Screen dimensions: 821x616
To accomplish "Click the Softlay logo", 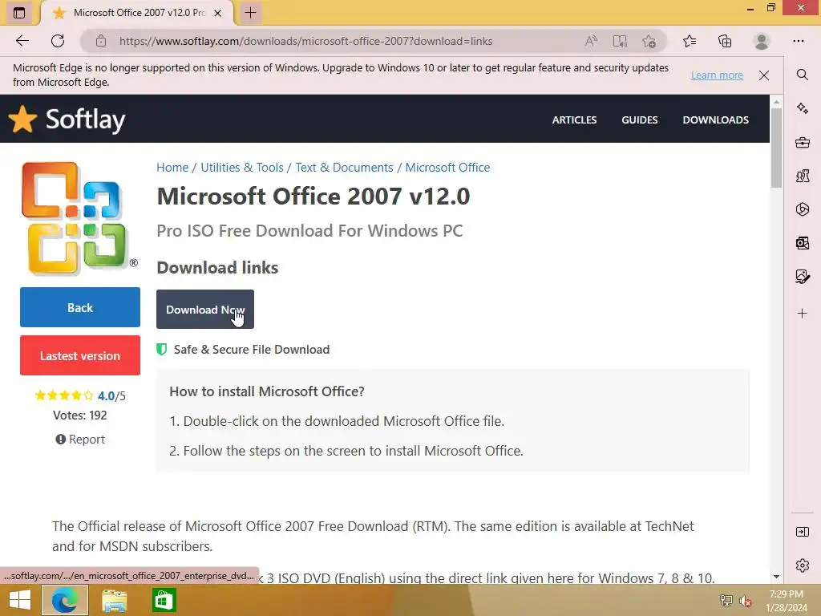I will [x=67, y=120].
